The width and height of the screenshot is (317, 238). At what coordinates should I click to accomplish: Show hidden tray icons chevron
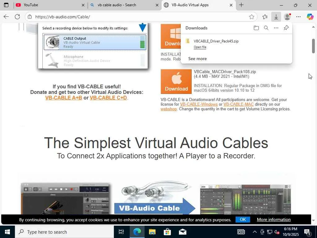255,232
